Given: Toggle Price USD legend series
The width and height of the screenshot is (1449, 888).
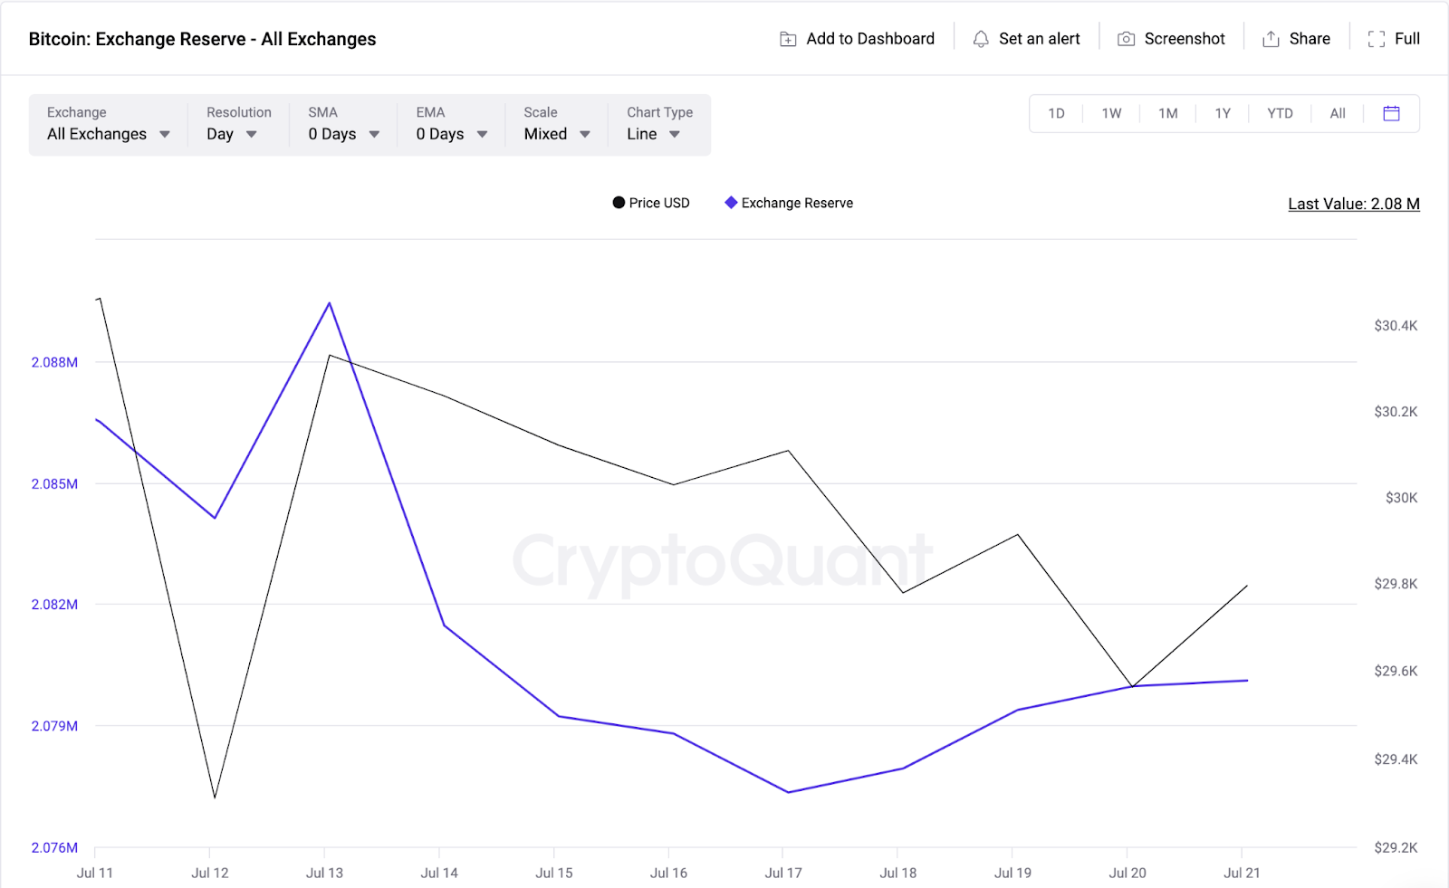Looking at the screenshot, I should click(651, 203).
